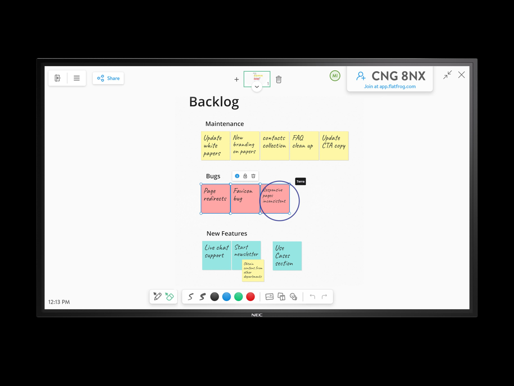The image size is (514, 386).
Task: Click the undo arrow icon
Action: [x=312, y=297]
